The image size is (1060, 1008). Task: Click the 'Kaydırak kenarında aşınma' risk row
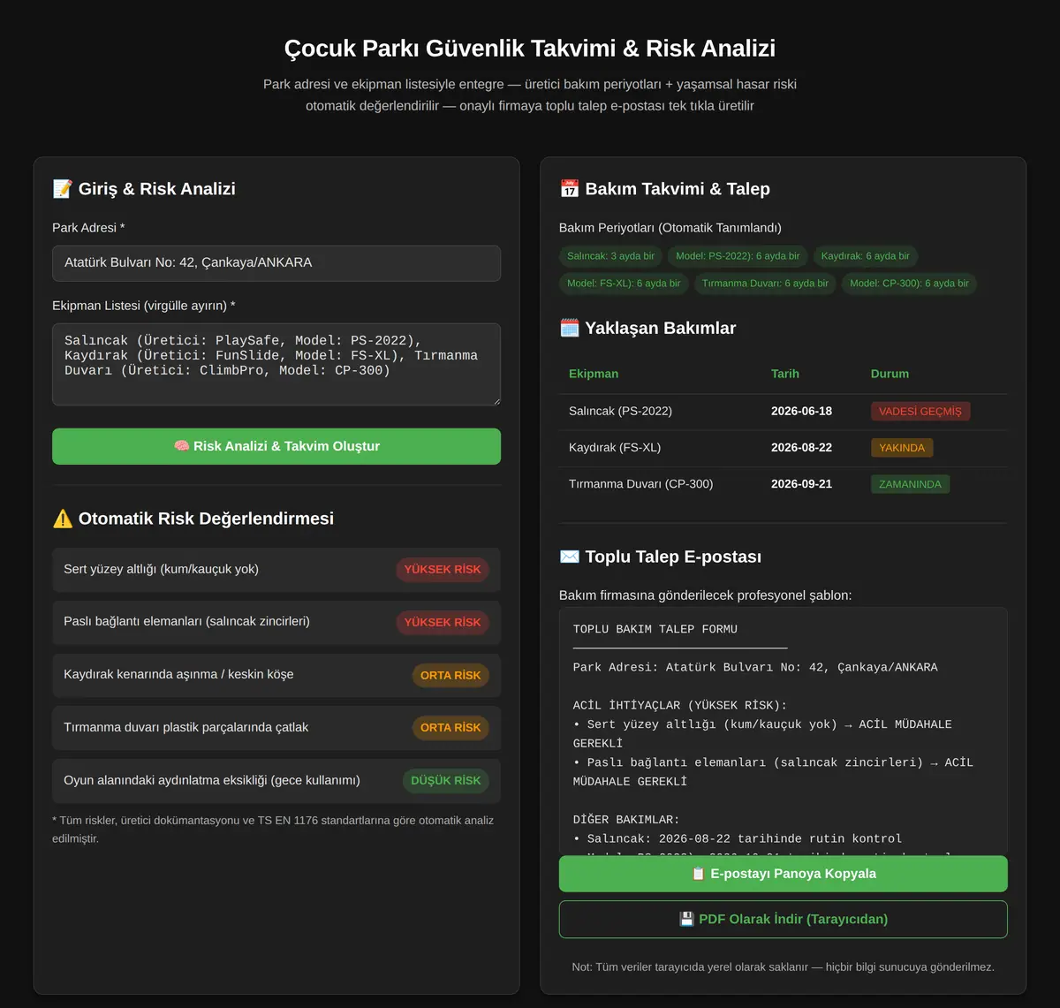point(276,675)
